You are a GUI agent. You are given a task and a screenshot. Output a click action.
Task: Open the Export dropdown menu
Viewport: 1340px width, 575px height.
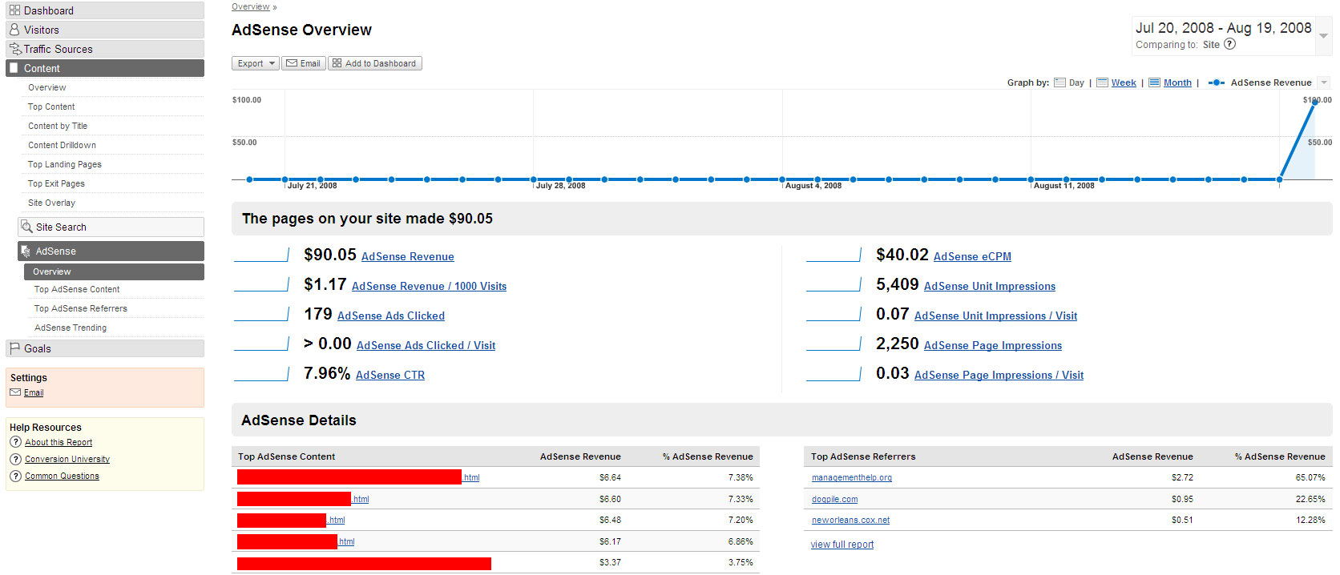[x=255, y=63]
